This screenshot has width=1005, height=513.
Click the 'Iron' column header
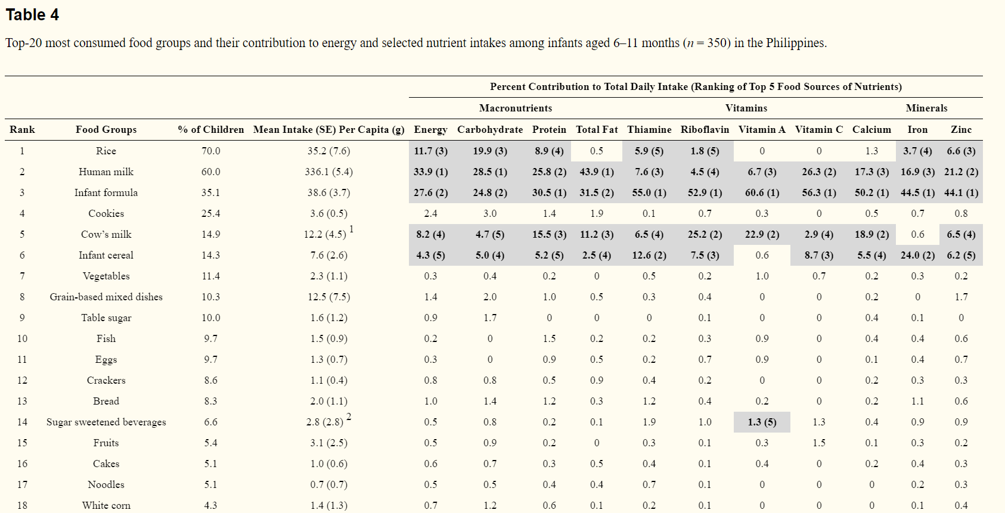(x=917, y=130)
